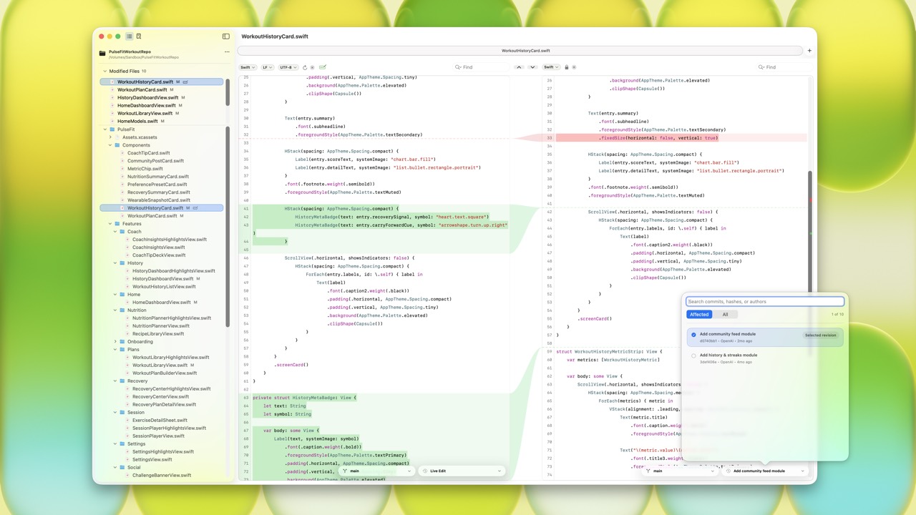Focus the Search commits, hashes, or authors field
The width and height of the screenshot is (916, 515).
coord(765,302)
